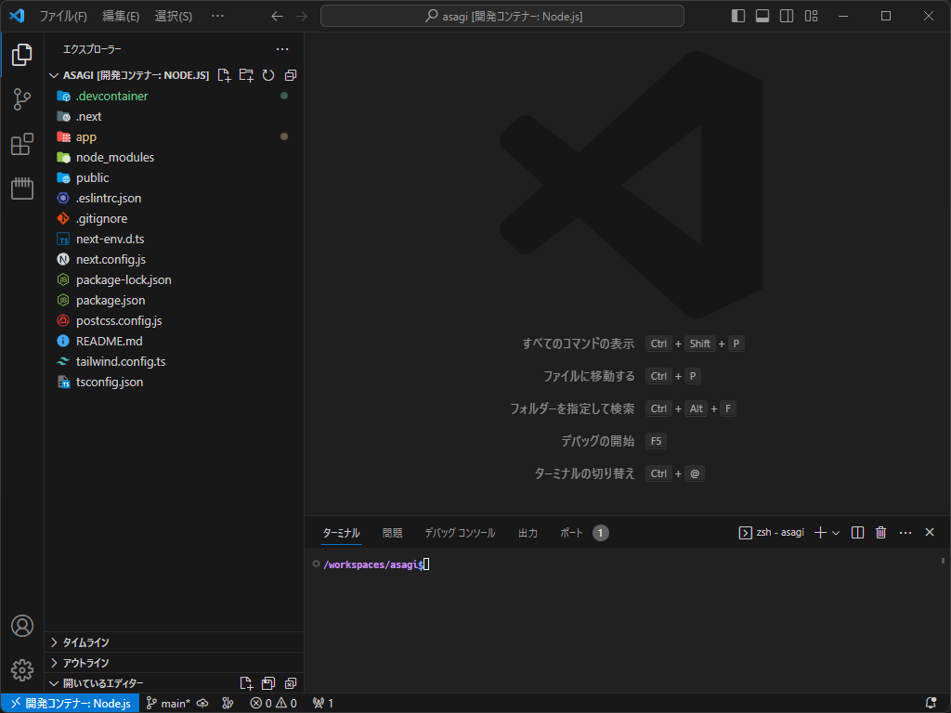Open the Source Control view
Viewport: 951px width, 713px height.
point(22,99)
